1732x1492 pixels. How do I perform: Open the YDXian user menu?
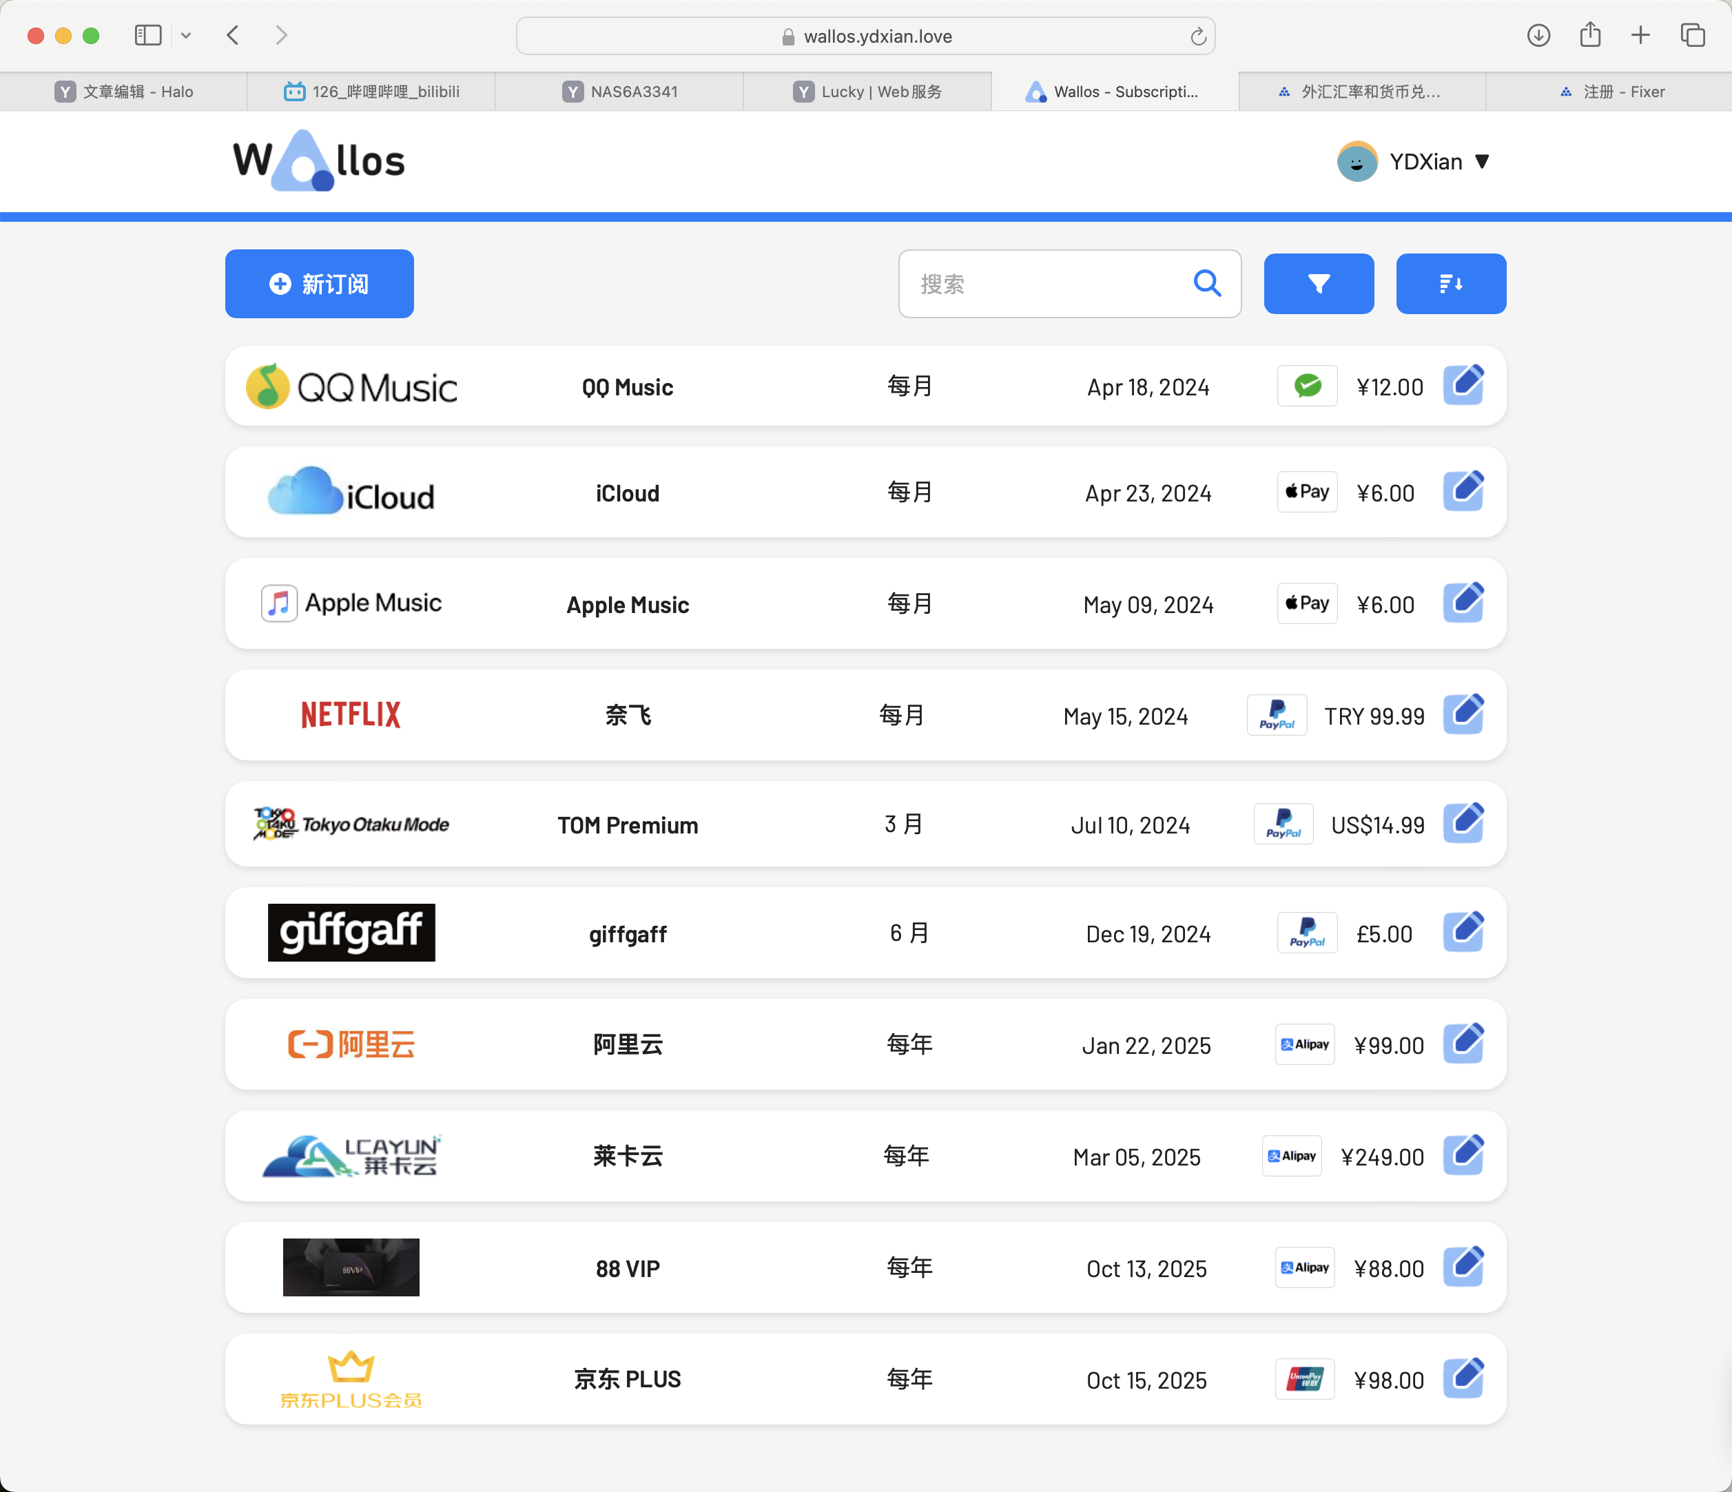[1413, 161]
